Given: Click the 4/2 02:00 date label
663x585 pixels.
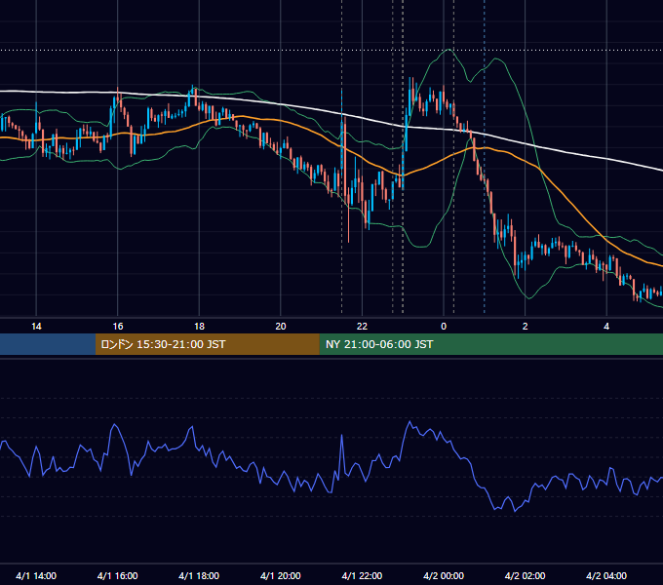Looking at the screenshot, I should point(526,575).
